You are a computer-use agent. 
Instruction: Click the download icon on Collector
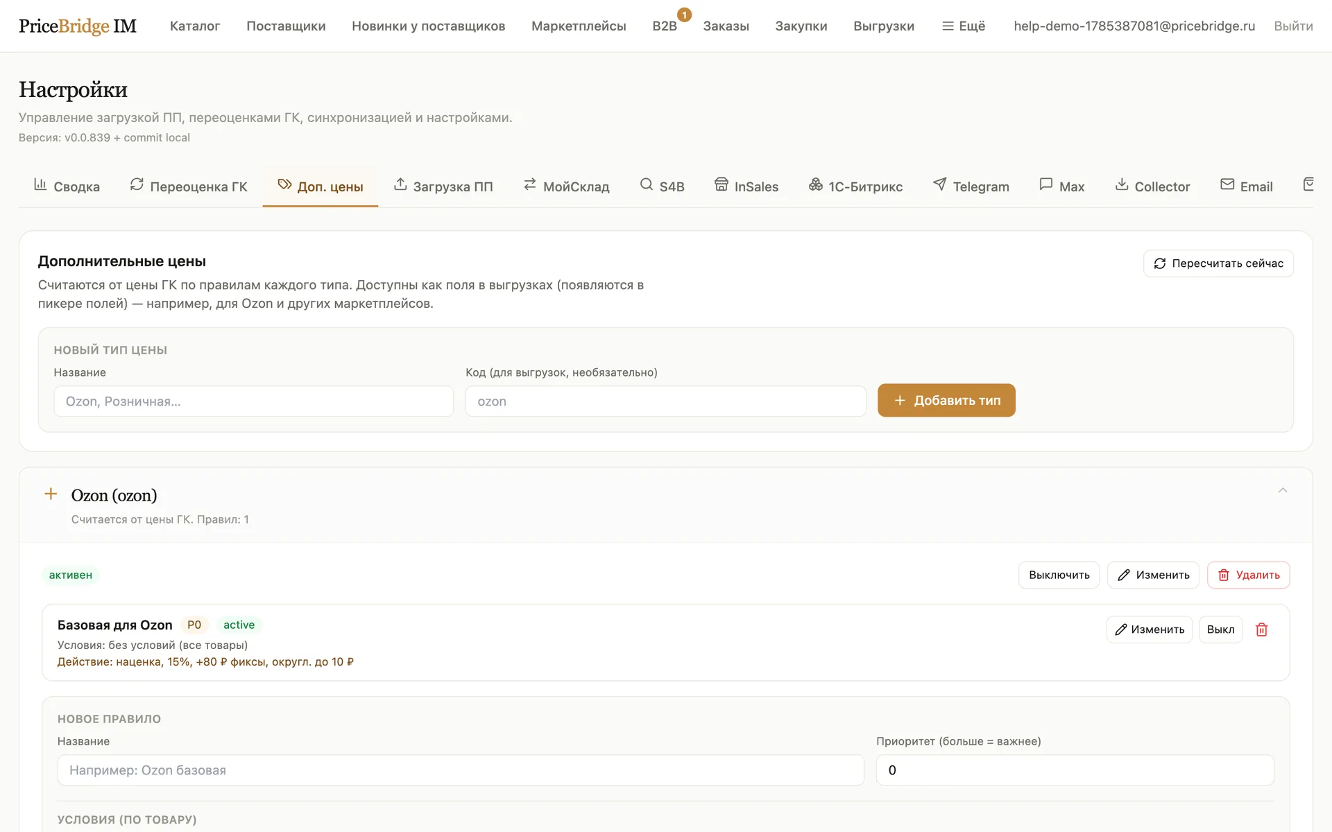tap(1122, 184)
